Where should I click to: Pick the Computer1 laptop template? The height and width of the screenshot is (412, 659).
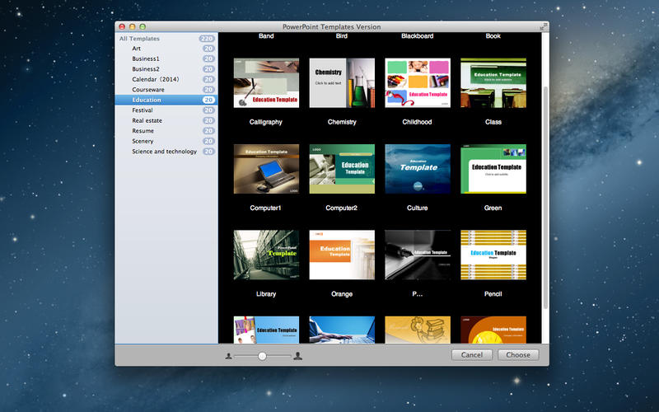(266, 169)
